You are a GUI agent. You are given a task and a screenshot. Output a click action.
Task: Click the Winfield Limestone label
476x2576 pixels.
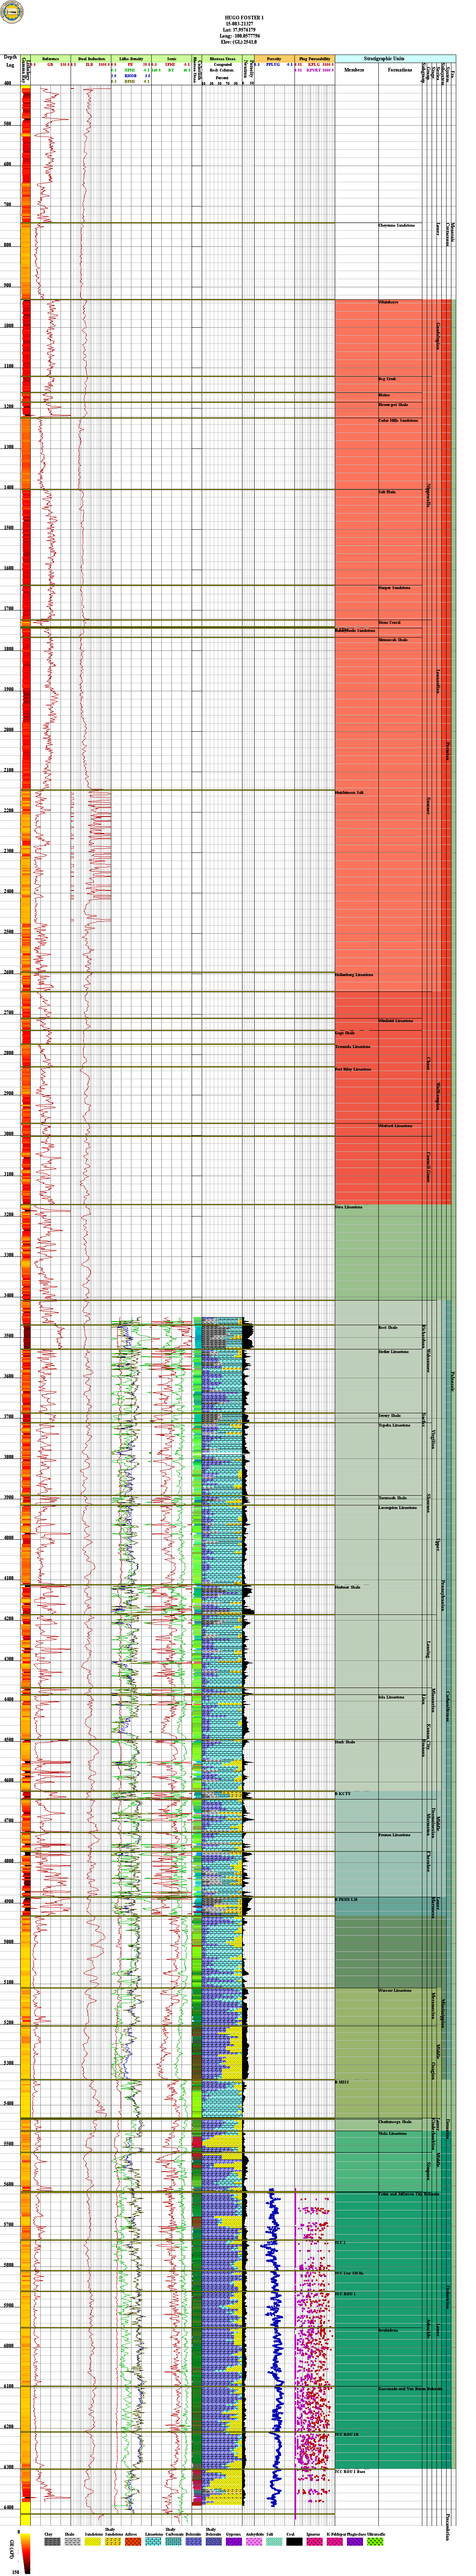395,1020
